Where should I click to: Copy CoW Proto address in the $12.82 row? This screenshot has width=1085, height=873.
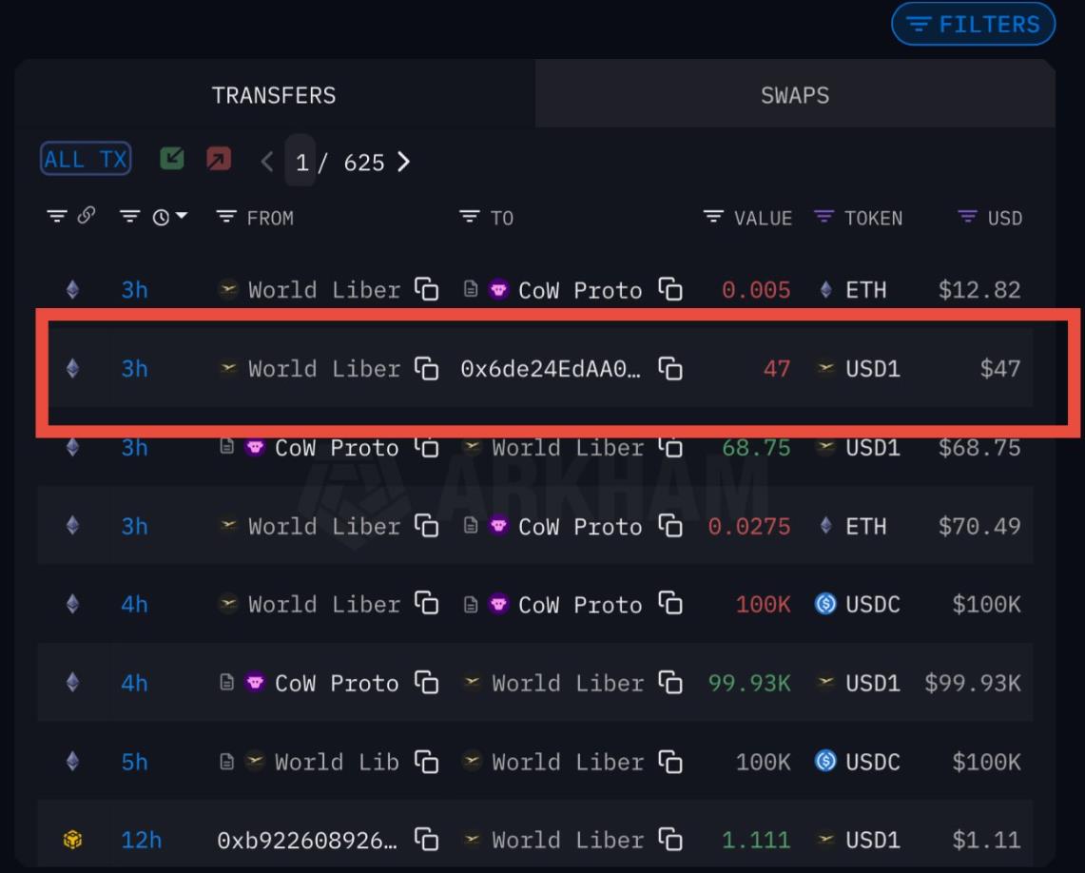[669, 289]
